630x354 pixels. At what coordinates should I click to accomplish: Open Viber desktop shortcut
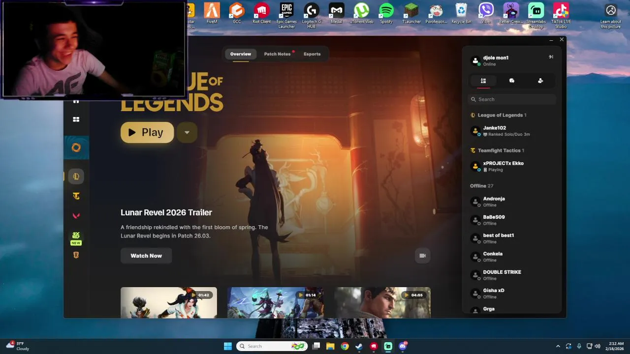pos(486,14)
